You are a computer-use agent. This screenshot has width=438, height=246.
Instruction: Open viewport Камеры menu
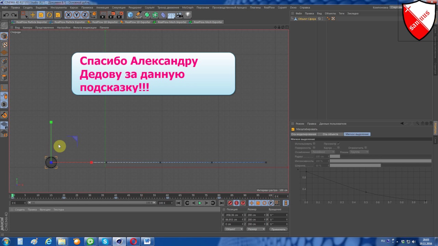pyautogui.click(x=27, y=28)
